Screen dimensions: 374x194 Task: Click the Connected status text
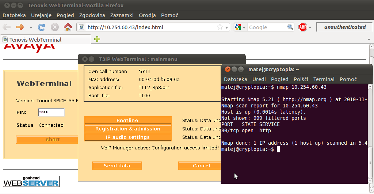tap(51, 125)
